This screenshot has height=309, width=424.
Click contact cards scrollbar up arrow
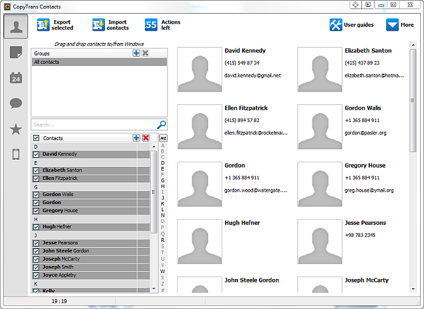(x=413, y=44)
